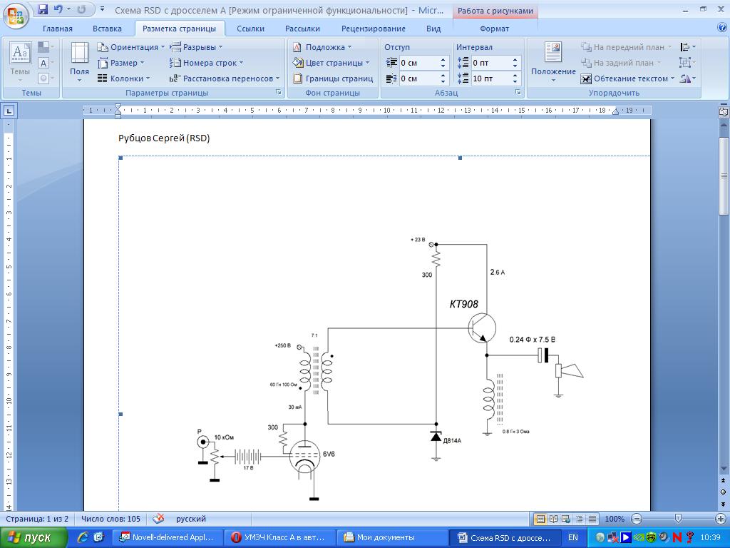The image size is (730, 548).
Task: Open theme effects button
Action: [46, 78]
